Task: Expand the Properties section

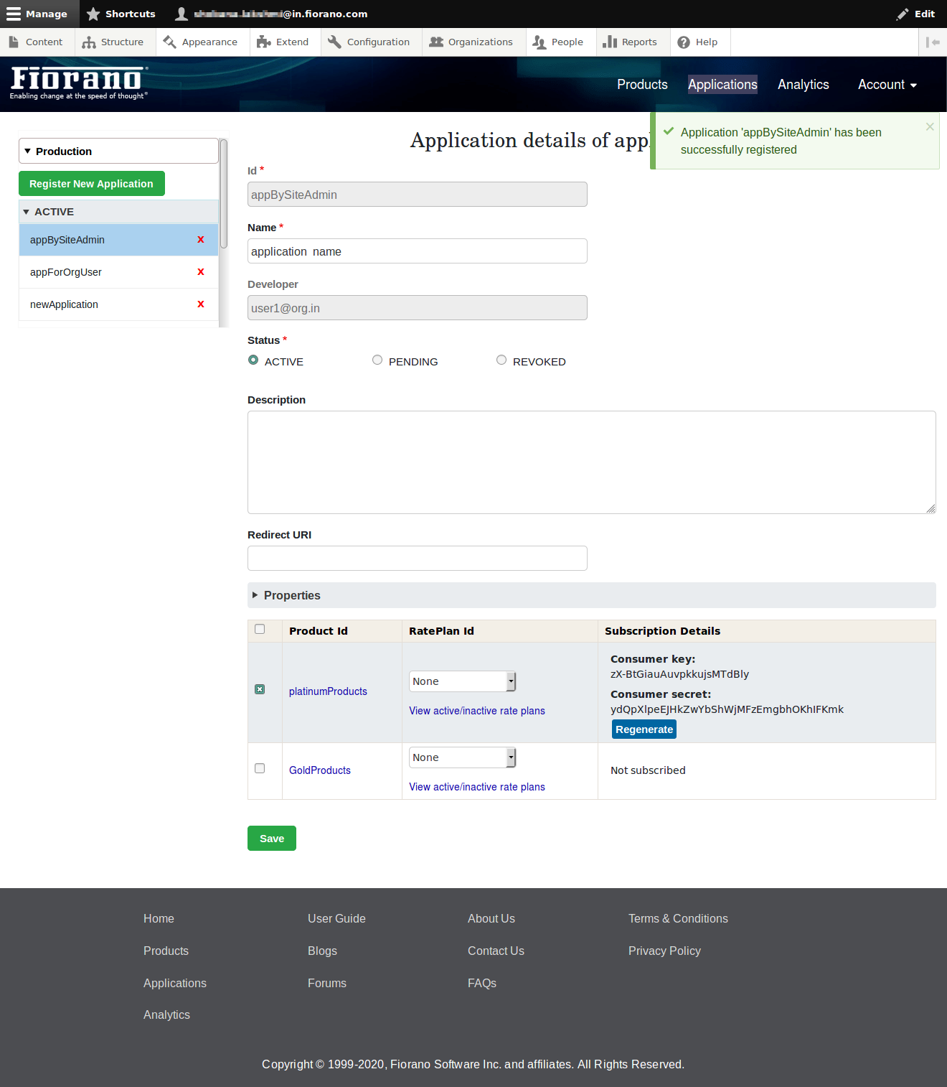Action: coord(291,595)
